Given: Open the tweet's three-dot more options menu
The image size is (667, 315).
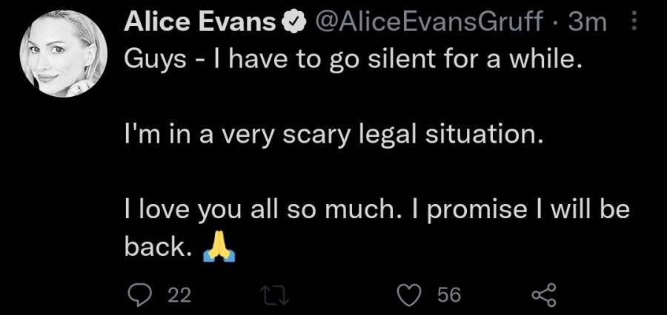Looking at the screenshot, I should 634,21.
